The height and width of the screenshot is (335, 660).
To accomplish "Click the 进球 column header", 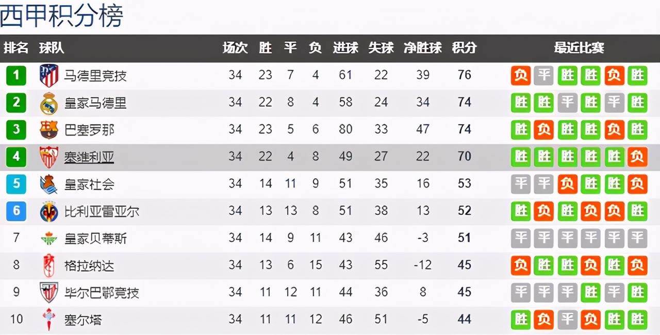I will [345, 48].
